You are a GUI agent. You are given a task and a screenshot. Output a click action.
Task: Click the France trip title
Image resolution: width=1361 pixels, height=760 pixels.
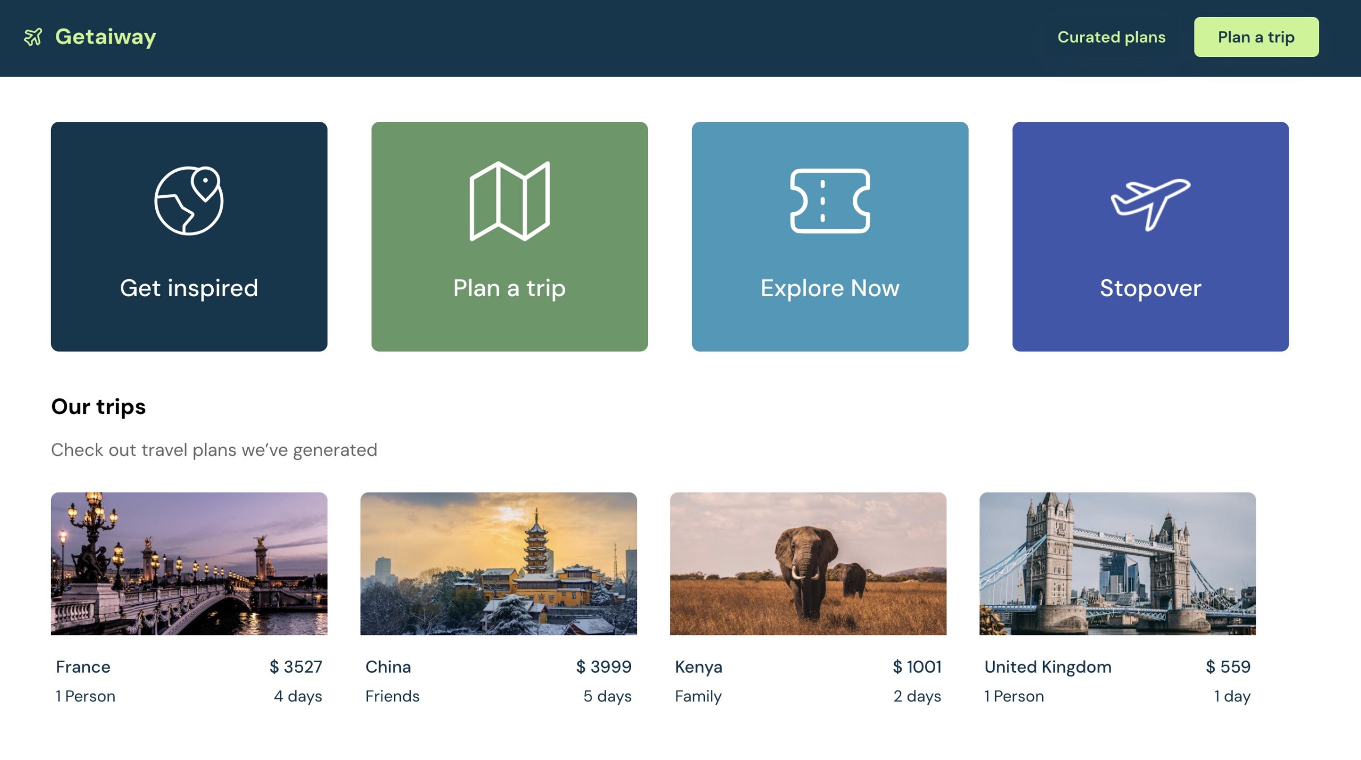pyautogui.click(x=83, y=666)
